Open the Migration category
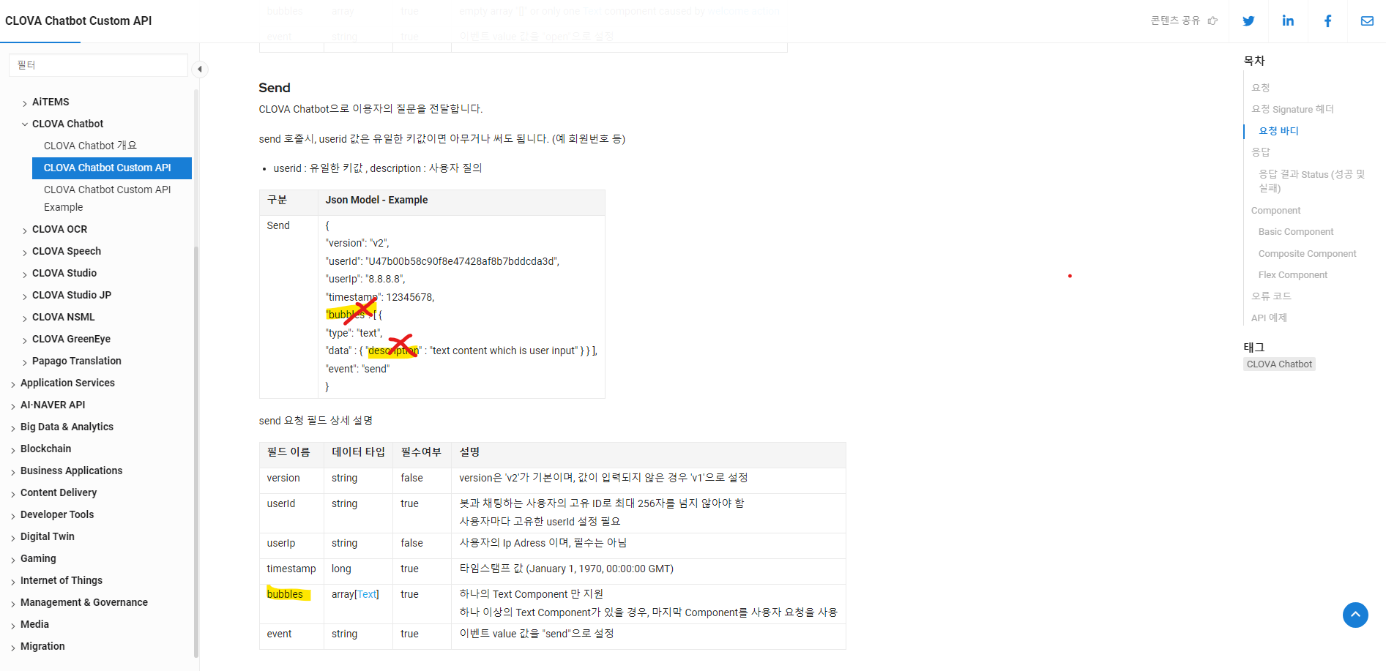This screenshot has height=671, width=1386. (x=42, y=646)
